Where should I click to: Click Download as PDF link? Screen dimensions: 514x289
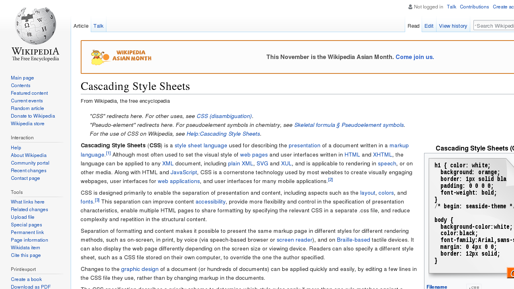[x=31, y=287]
